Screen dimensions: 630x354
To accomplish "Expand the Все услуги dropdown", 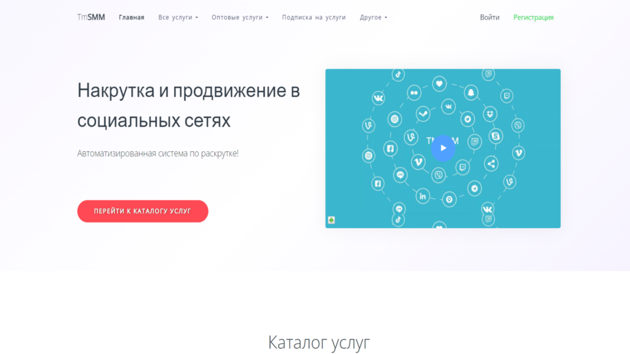I will click(x=178, y=17).
